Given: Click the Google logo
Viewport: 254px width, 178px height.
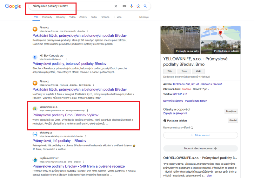Looking at the screenshot, I should [13, 6].
